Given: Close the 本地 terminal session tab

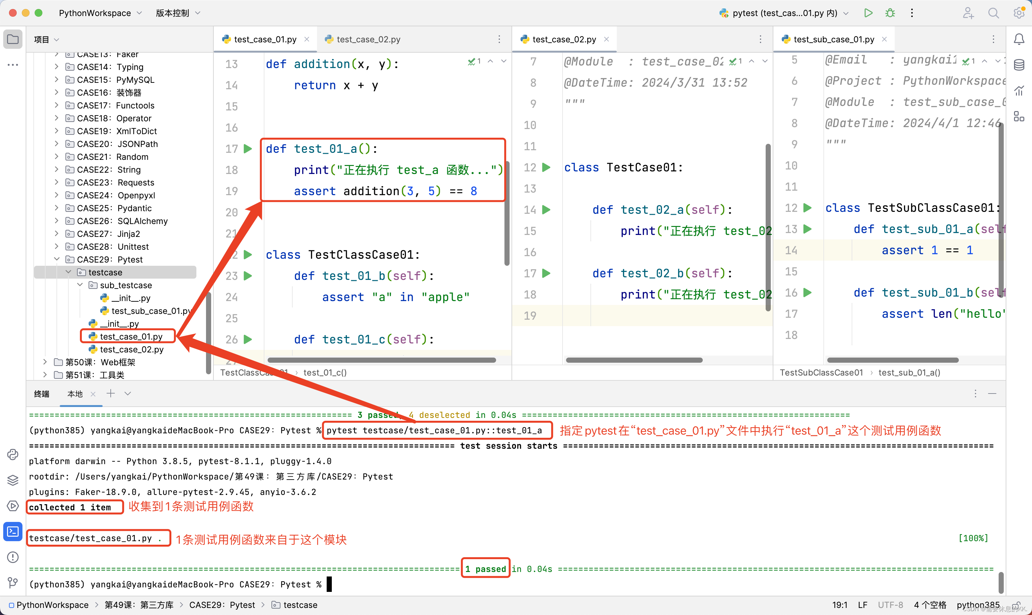Looking at the screenshot, I should (93, 394).
